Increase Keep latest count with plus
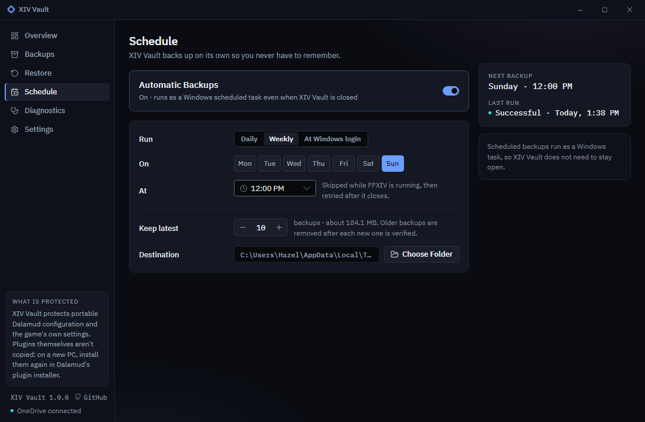The image size is (645, 422). [279, 227]
